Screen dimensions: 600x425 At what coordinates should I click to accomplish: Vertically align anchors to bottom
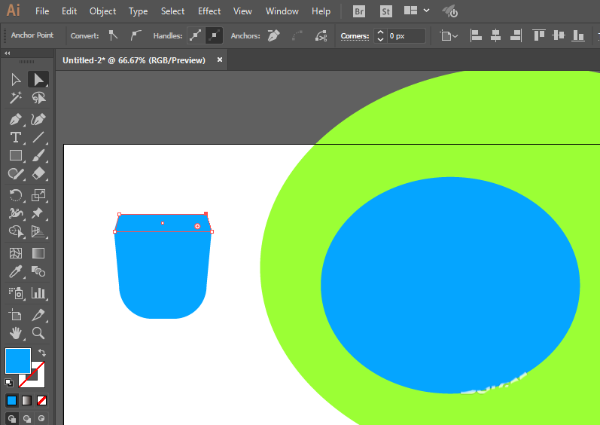(x=578, y=35)
